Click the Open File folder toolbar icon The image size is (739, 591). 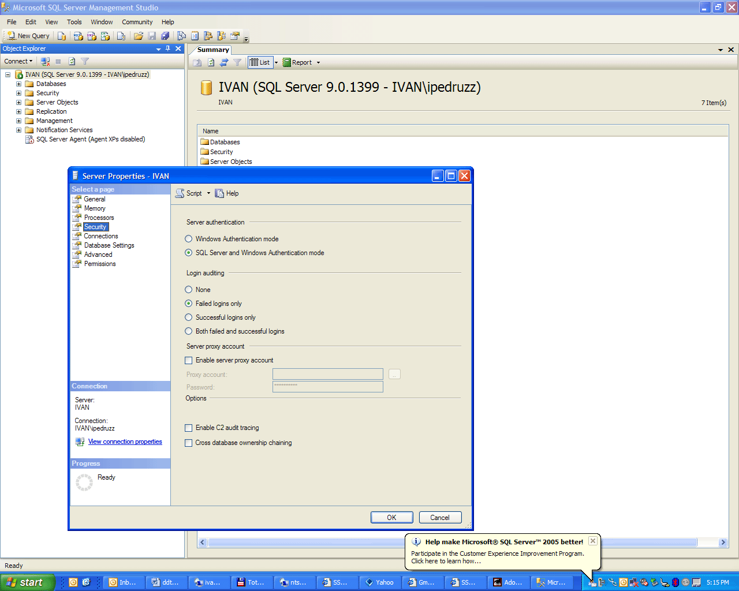[x=139, y=36]
